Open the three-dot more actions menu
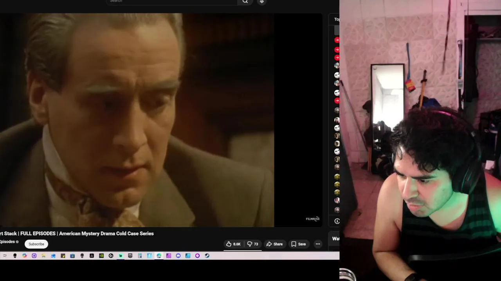 318,244
